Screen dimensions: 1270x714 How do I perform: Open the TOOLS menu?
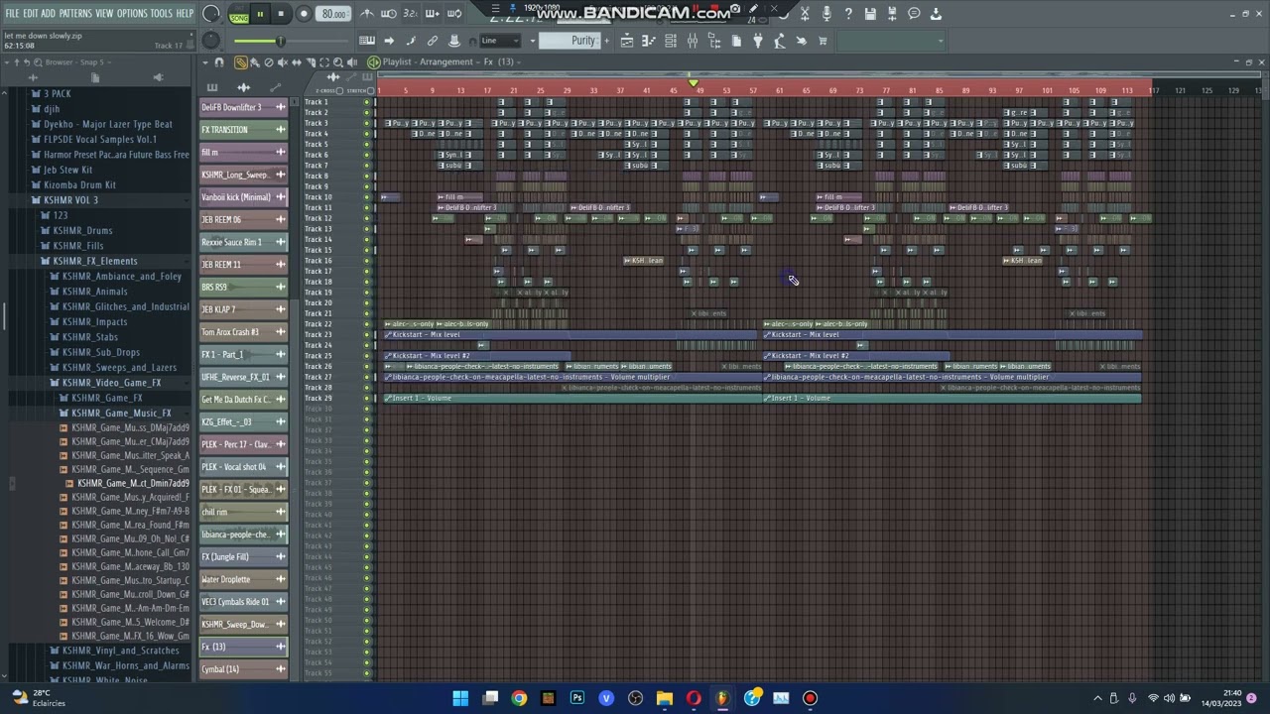(x=161, y=13)
